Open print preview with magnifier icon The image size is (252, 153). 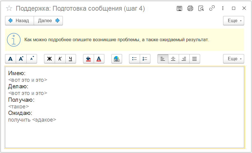(201, 8)
